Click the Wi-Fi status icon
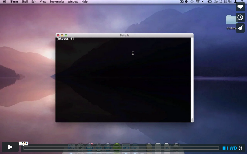The image size is (247, 154). [198, 2]
